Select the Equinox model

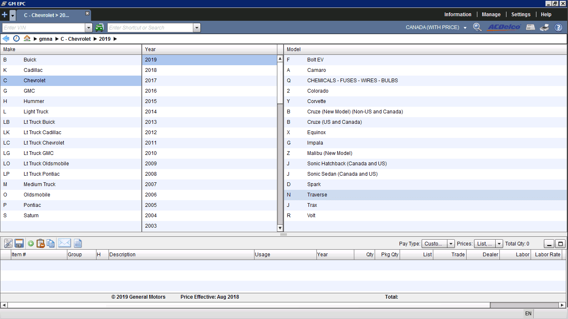coord(425,133)
